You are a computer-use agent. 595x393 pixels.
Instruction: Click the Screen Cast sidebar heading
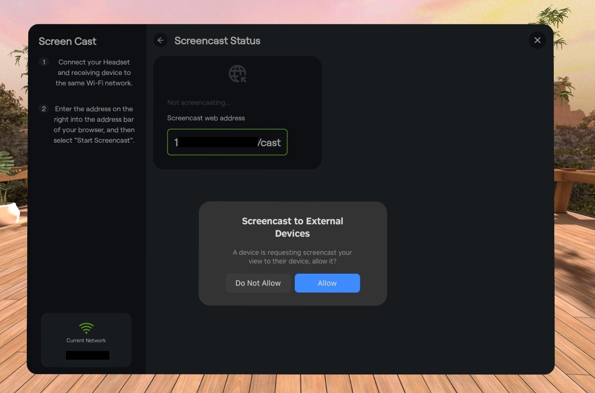(67, 41)
